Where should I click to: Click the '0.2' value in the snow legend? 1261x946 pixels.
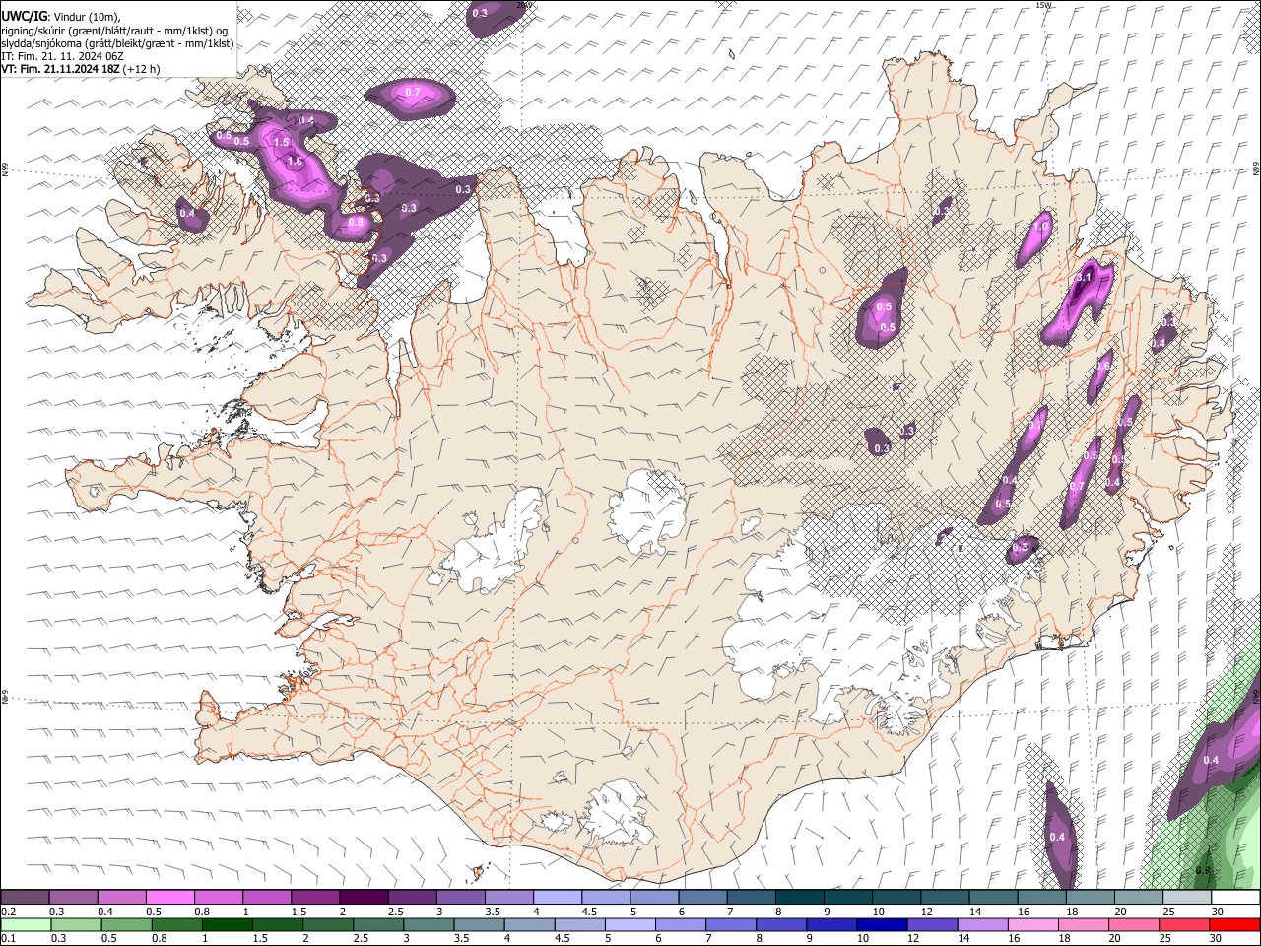9,912
